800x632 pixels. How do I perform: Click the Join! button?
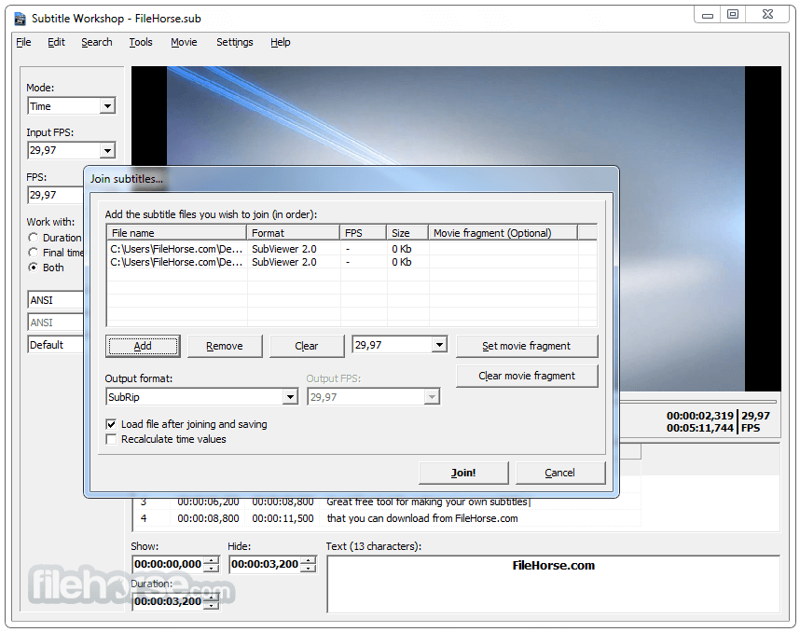click(x=463, y=473)
